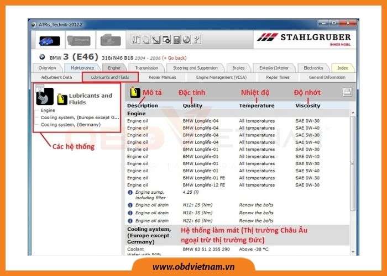Click the greyed-out second header icon beside the car
The height and width of the screenshot is (276, 387).
79,40
